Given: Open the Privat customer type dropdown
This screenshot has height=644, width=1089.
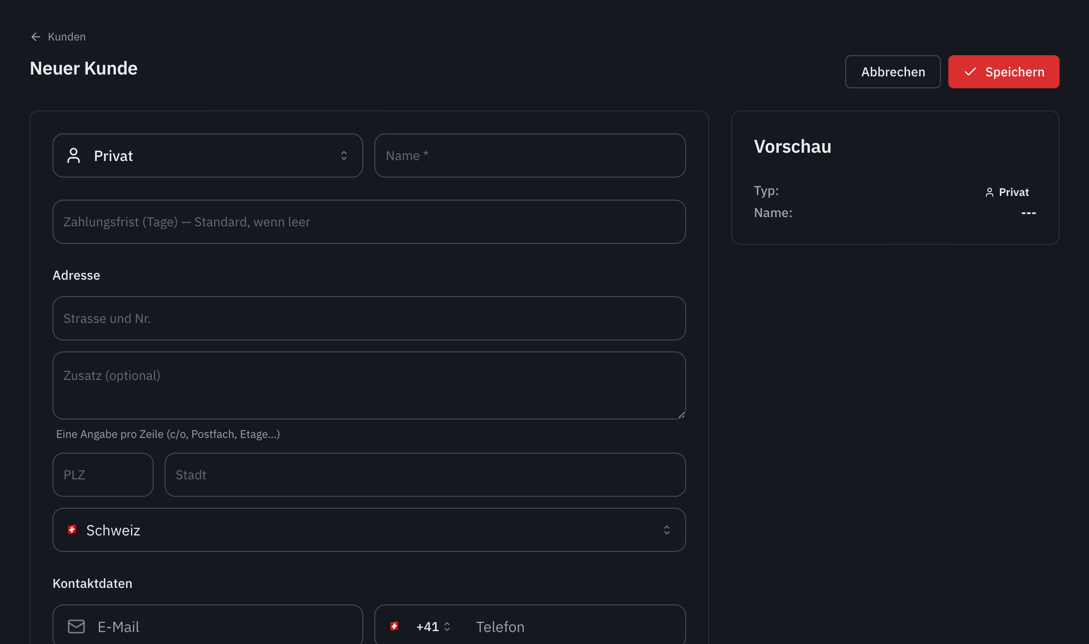Looking at the screenshot, I should pyautogui.click(x=208, y=155).
